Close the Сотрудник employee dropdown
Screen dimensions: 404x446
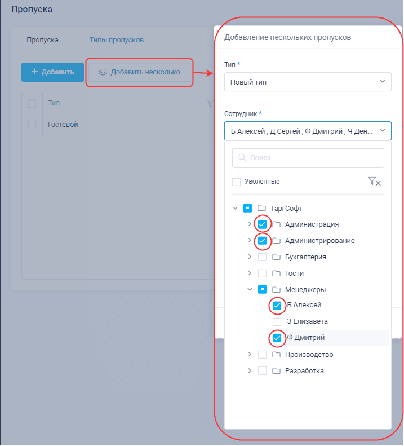click(383, 131)
